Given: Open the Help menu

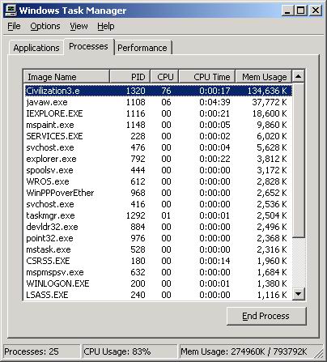Looking at the screenshot, I should point(106,26).
